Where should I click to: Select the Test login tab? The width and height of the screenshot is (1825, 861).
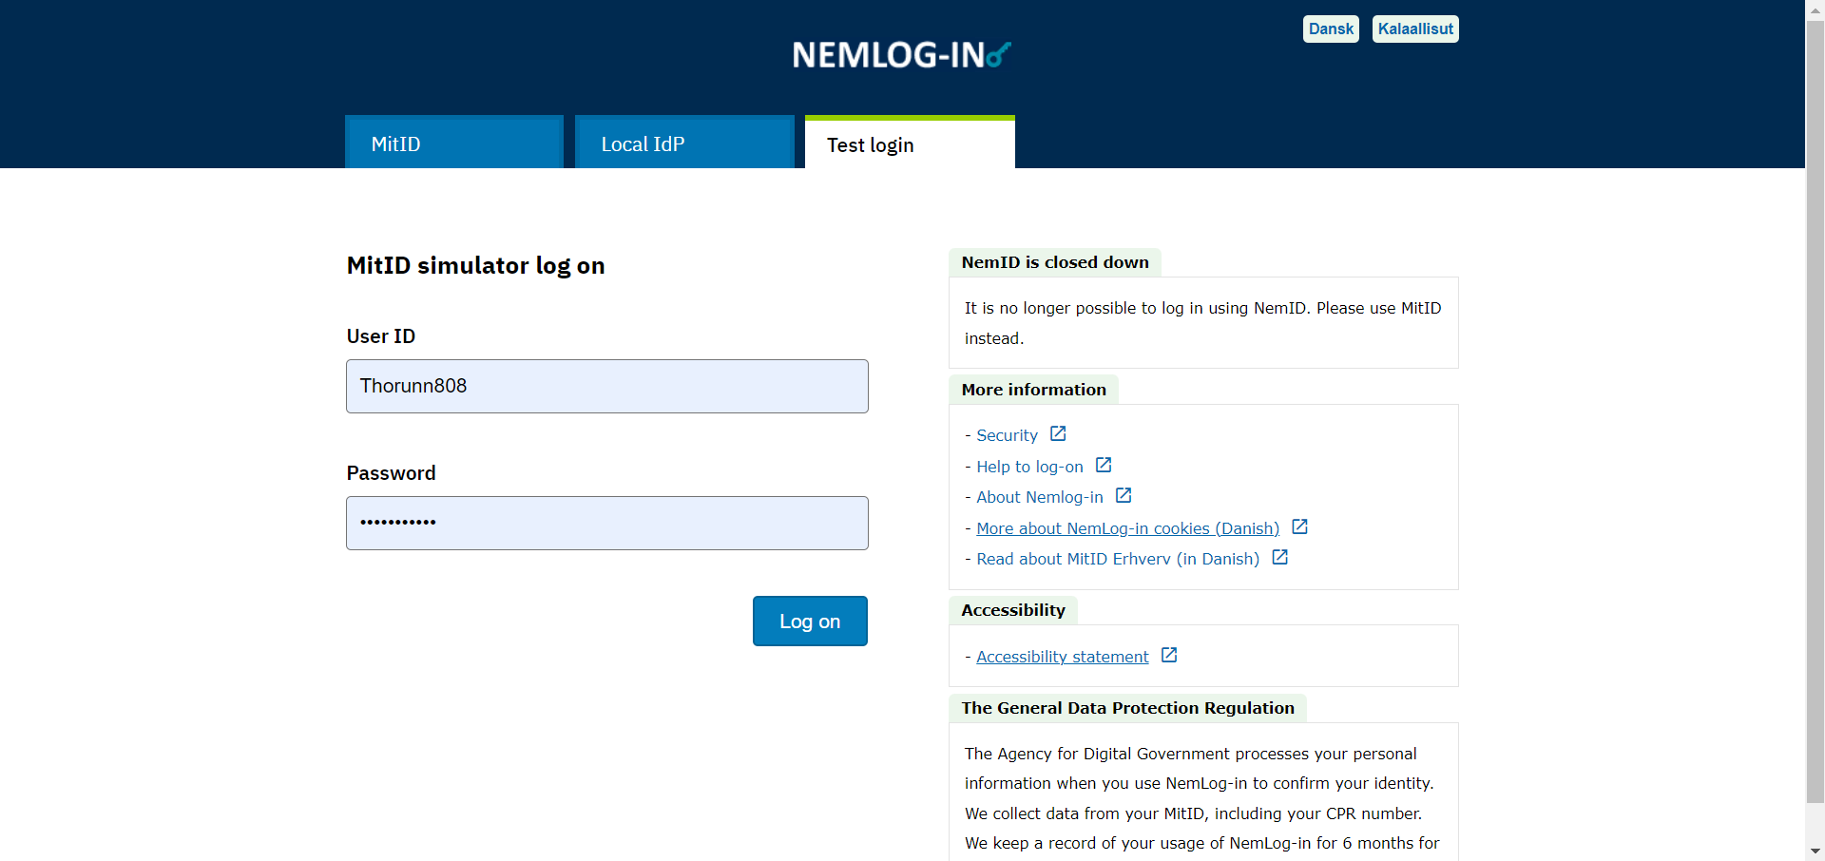(x=910, y=144)
